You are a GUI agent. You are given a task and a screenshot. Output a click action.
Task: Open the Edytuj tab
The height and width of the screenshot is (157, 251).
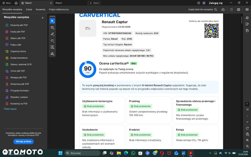click(29, 10)
